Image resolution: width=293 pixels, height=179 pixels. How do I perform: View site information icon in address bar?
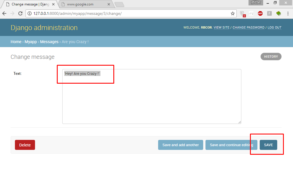coord(30,13)
